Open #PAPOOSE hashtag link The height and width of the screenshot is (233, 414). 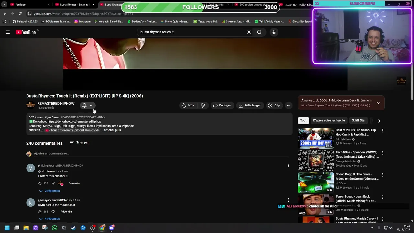click(68, 117)
